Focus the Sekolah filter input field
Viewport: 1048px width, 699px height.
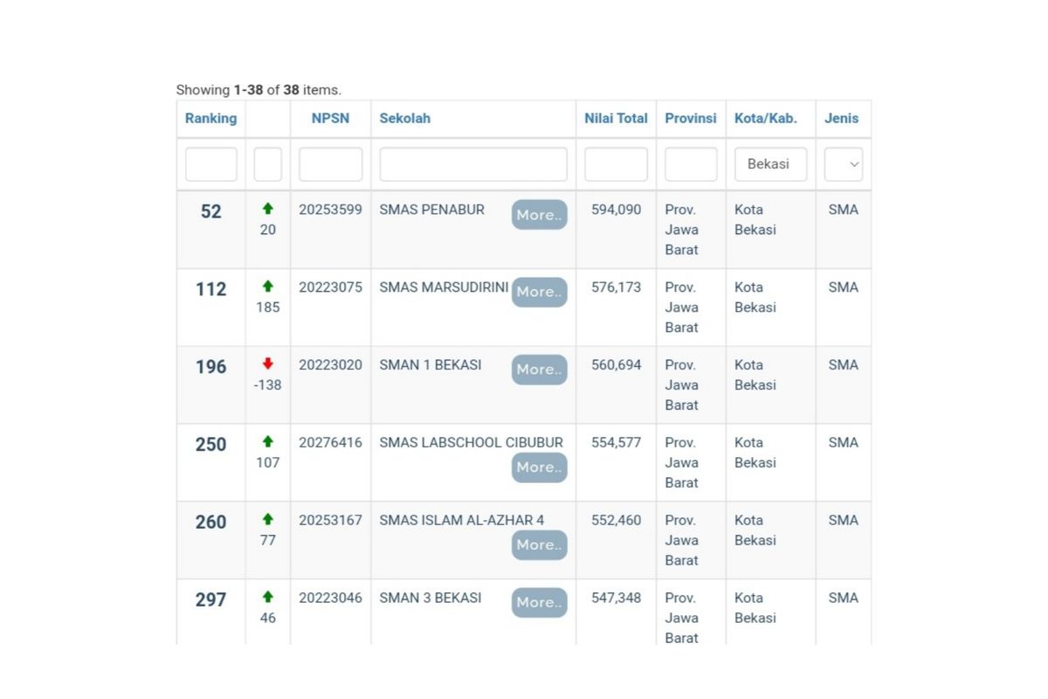tap(472, 164)
